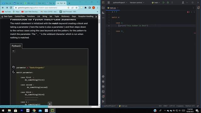The width and height of the screenshot is (201, 113).
Task: Open pythonProject1 project dropdown
Action: (x=120, y=3)
